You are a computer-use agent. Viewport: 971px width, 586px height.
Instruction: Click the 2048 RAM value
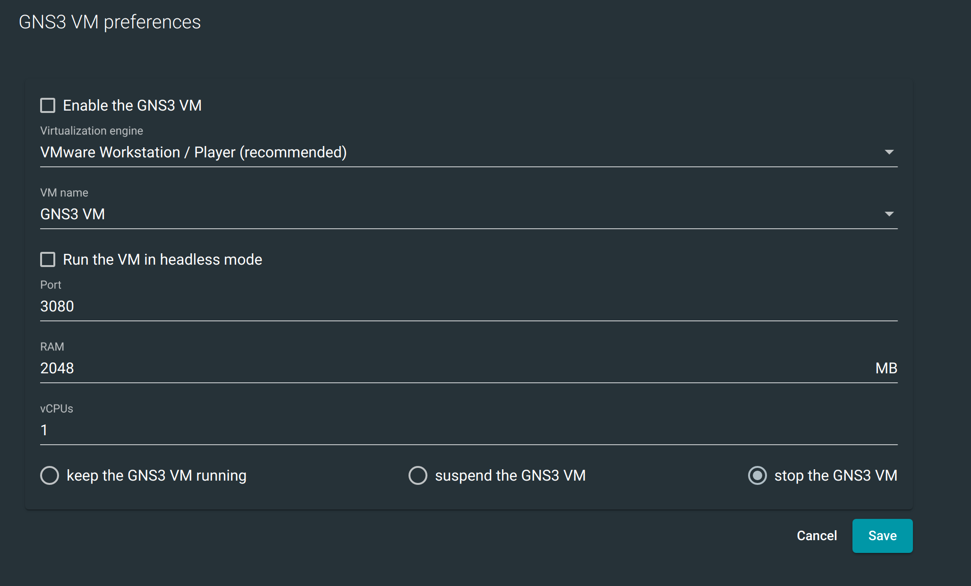57,368
